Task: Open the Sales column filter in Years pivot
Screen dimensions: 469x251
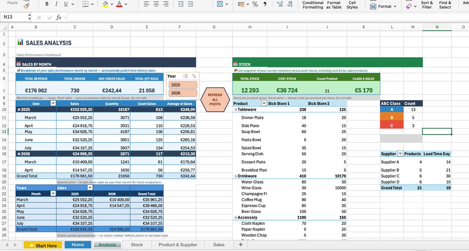Action: (x=90, y=188)
